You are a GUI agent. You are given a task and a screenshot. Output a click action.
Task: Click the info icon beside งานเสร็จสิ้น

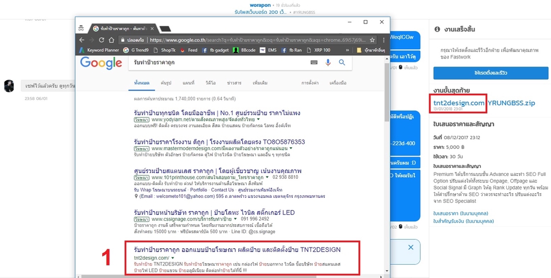437,29
